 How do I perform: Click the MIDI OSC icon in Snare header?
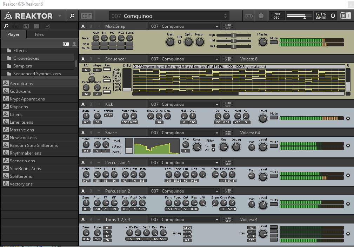[x=228, y=133]
